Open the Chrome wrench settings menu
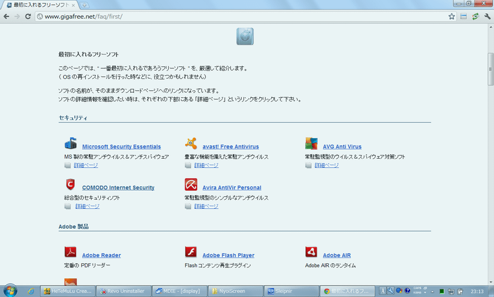The image size is (494, 297). click(487, 16)
